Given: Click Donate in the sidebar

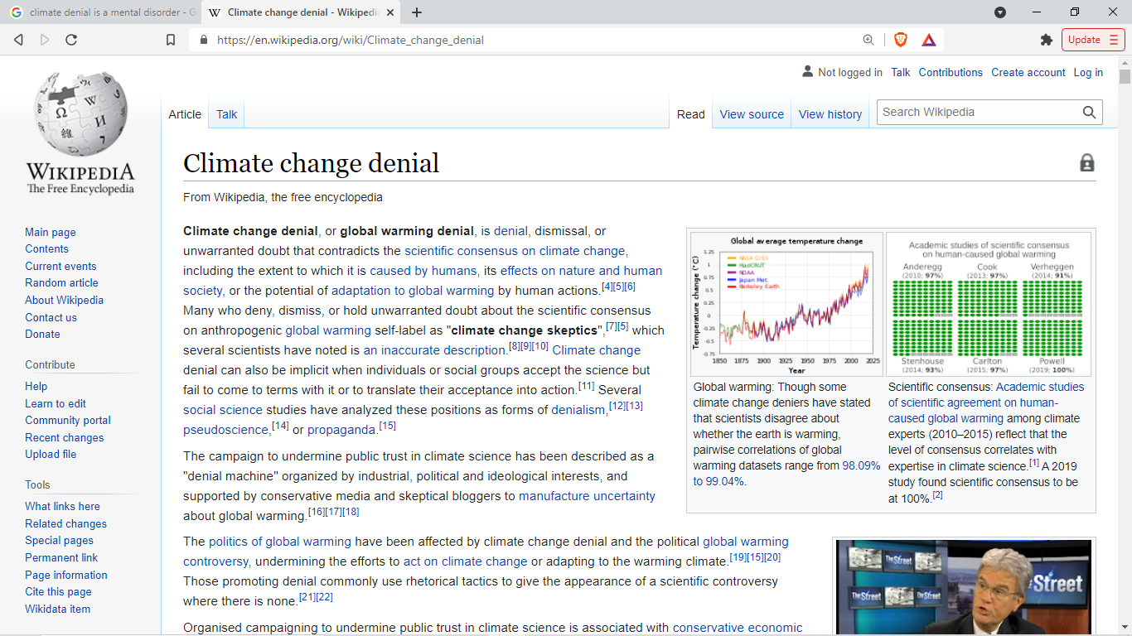Looking at the screenshot, I should pos(42,335).
